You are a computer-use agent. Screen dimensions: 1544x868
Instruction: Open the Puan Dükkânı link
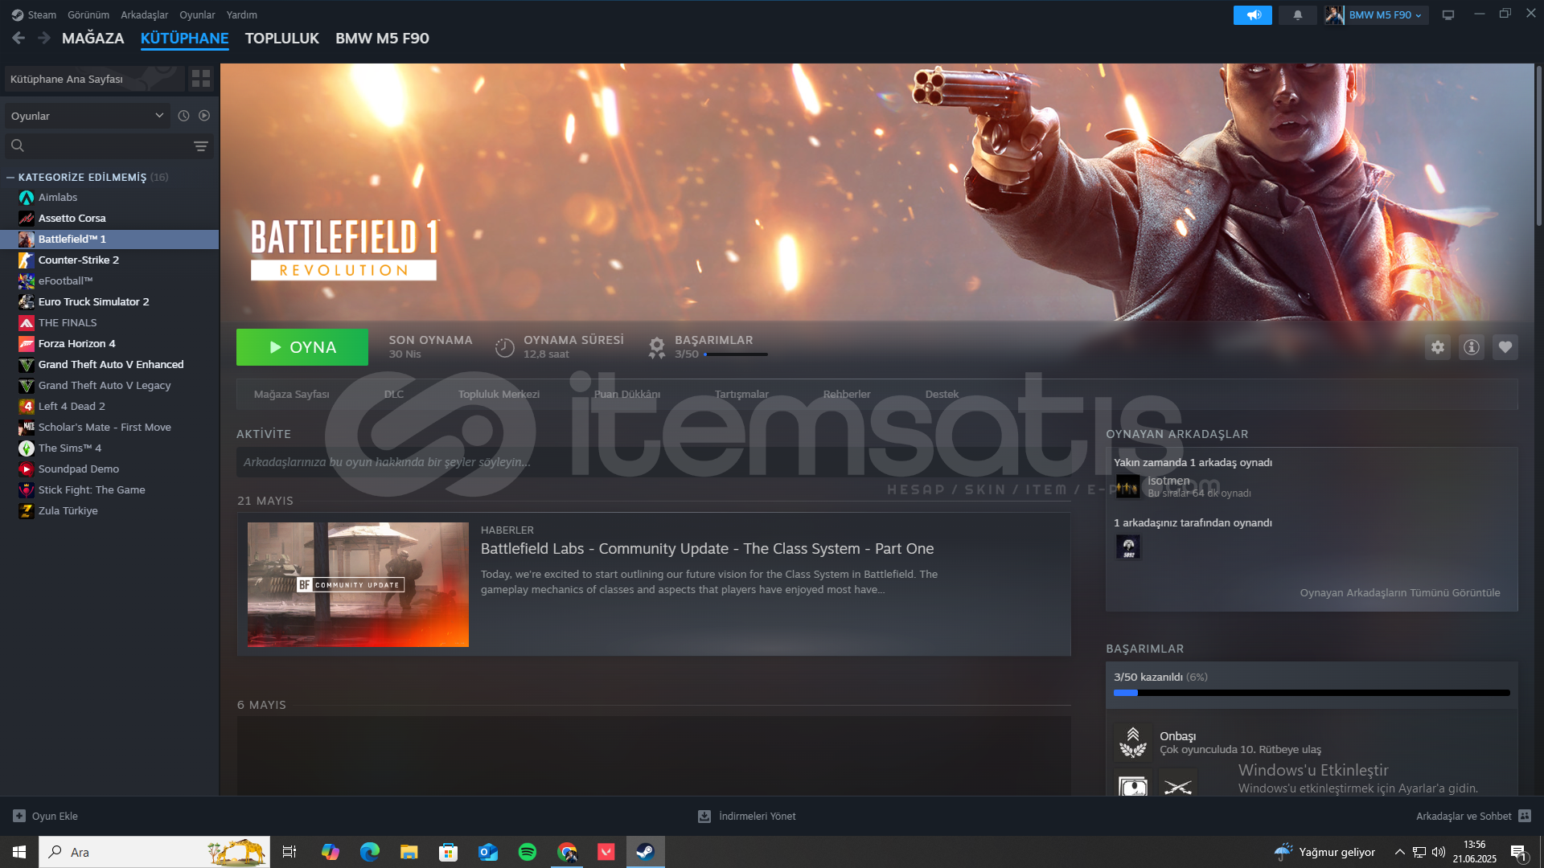pyautogui.click(x=627, y=395)
